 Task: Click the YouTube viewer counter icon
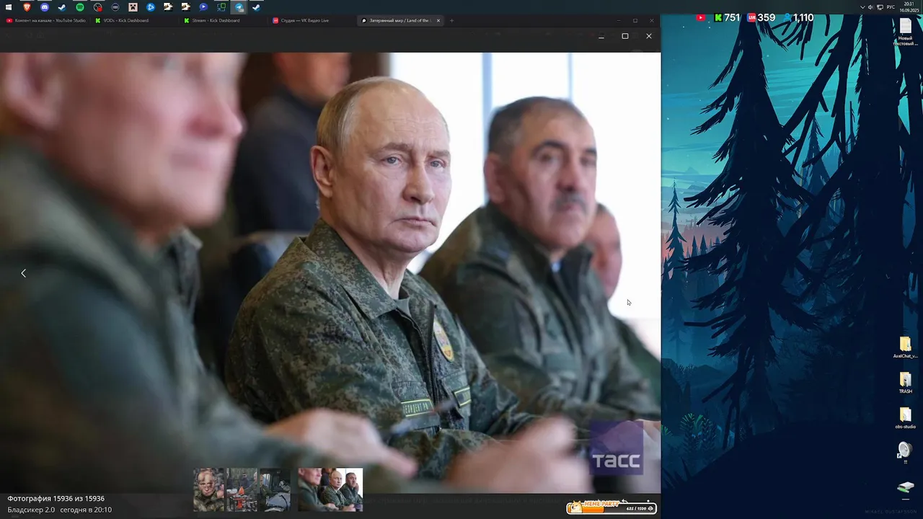pos(701,17)
